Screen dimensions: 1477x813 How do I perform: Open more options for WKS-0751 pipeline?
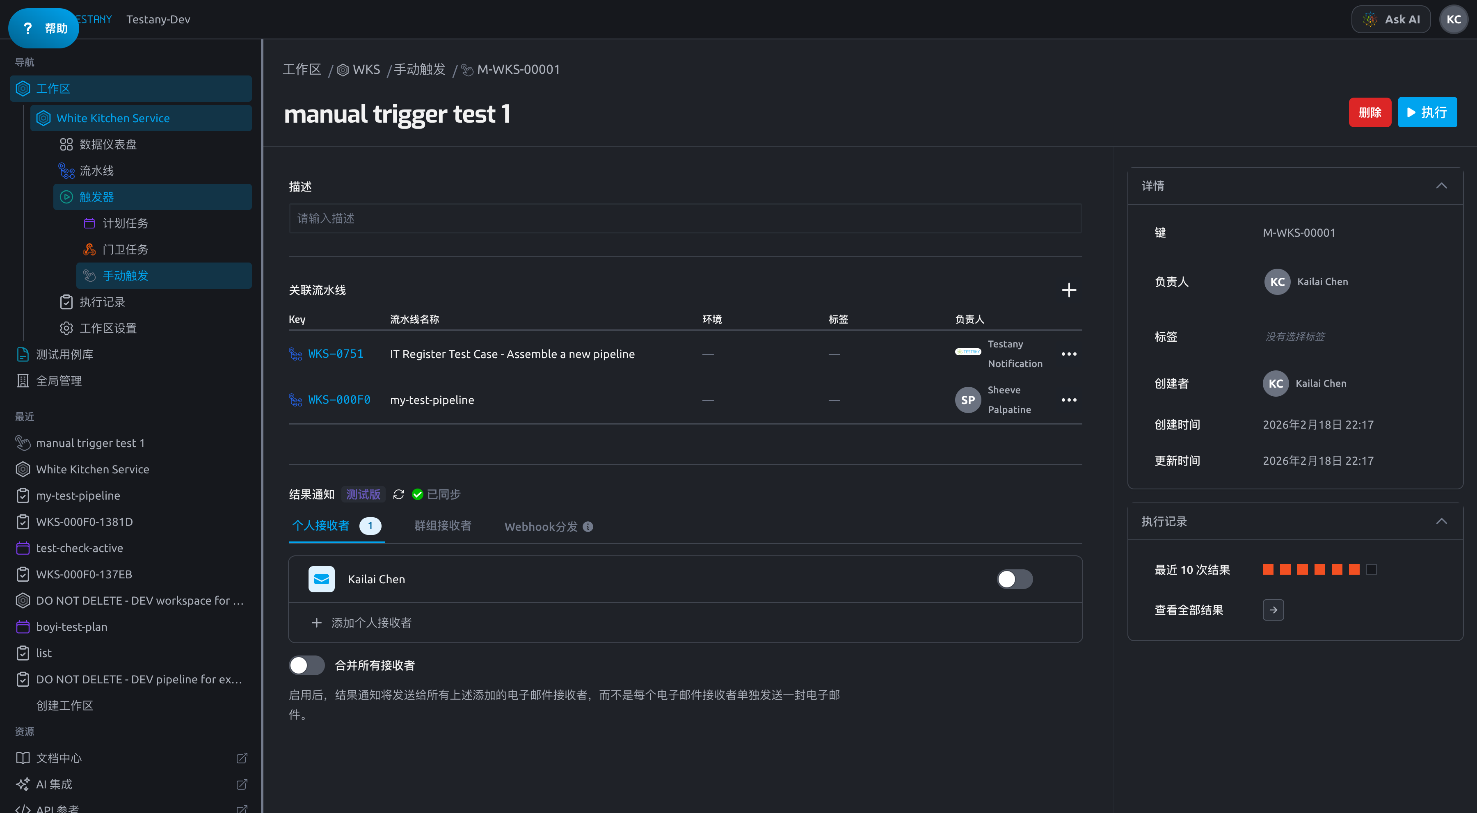(x=1069, y=354)
